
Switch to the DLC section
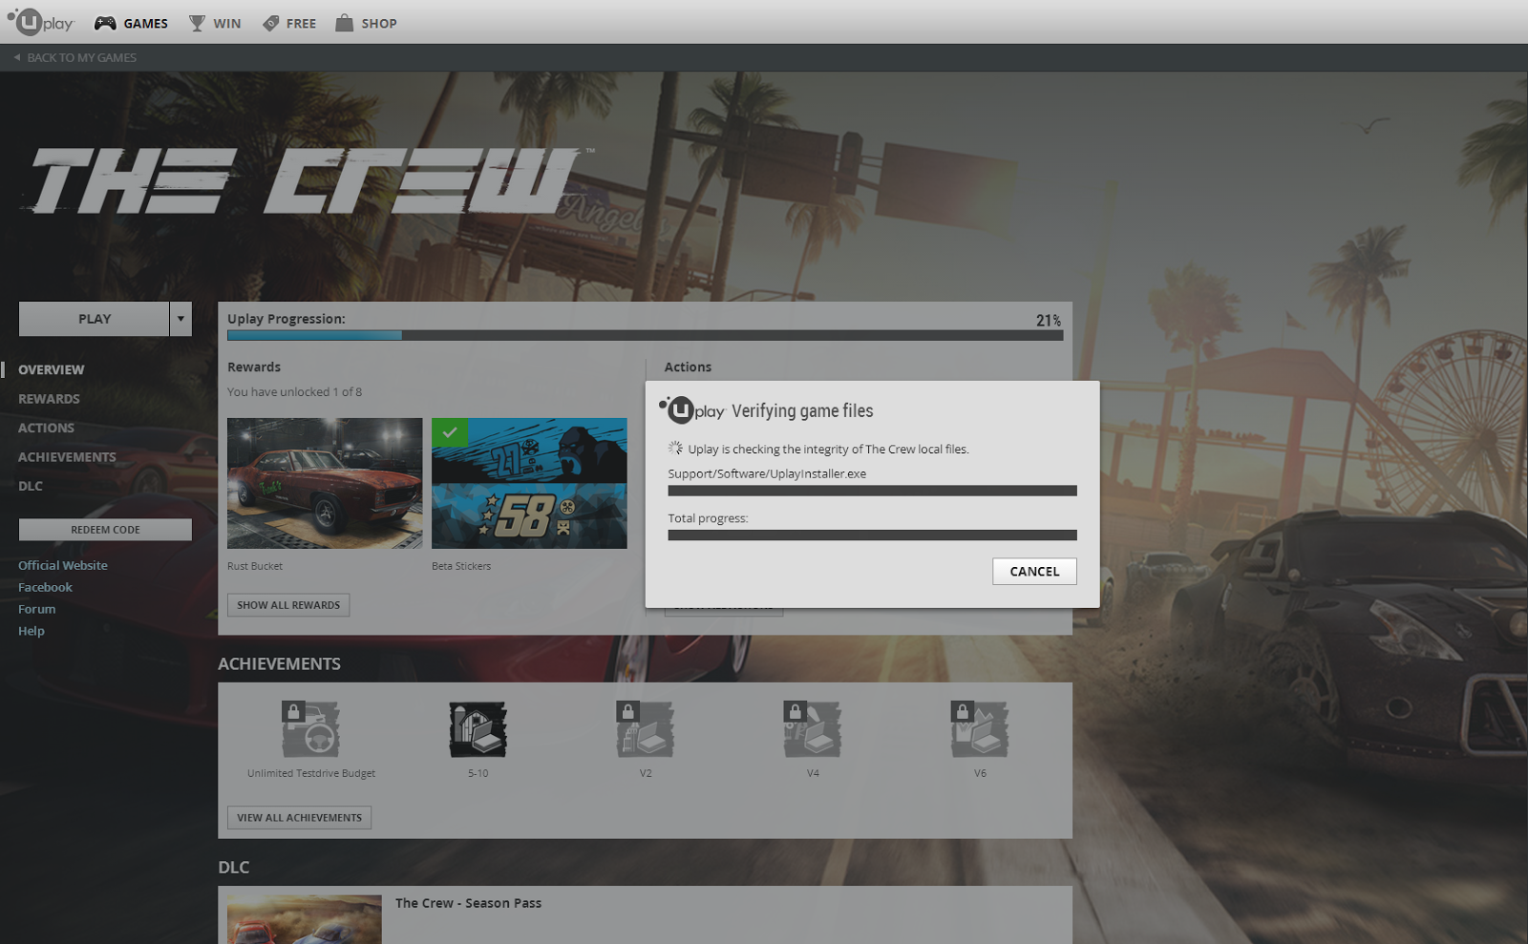[31, 486]
